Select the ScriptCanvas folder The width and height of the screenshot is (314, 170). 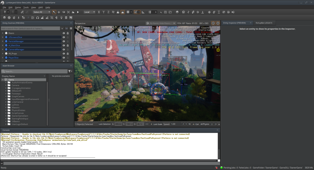point(17,113)
